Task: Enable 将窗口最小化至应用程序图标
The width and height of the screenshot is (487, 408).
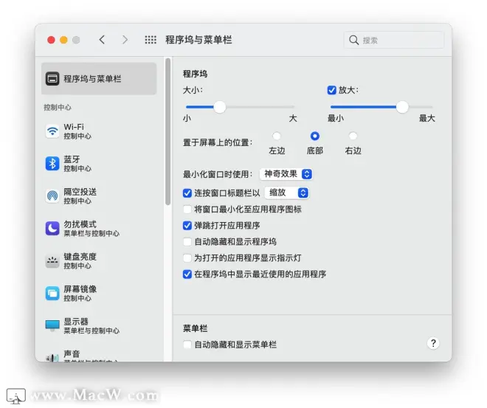Action: coord(187,210)
